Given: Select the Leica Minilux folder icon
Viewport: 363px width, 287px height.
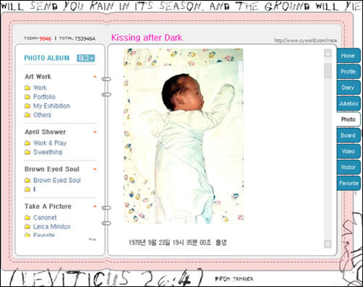Looking at the screenshot, I should [27, 227].
